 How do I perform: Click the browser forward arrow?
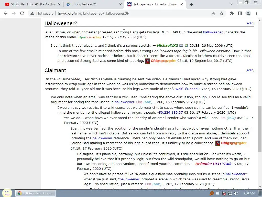(14, 13)
